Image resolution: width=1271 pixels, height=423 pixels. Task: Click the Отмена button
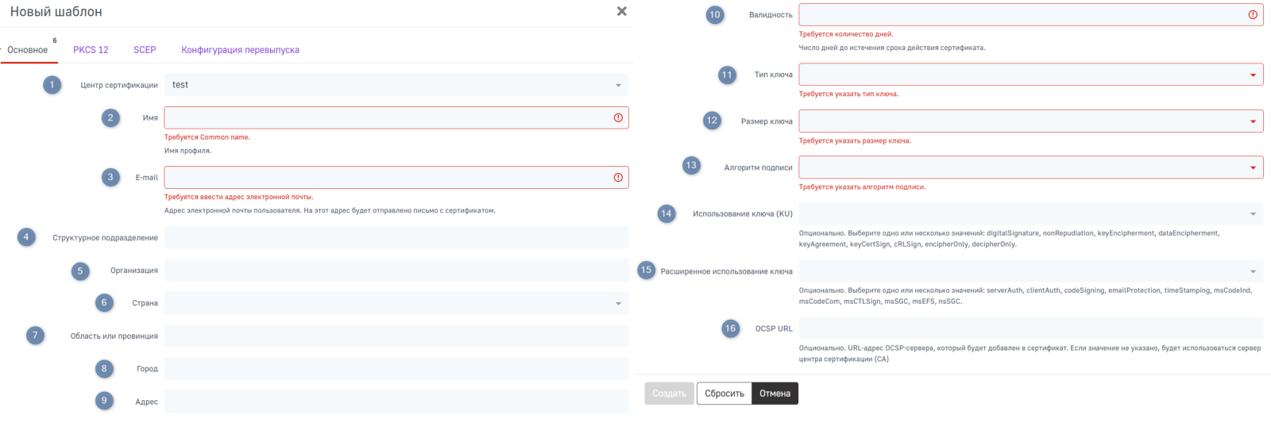775,394
